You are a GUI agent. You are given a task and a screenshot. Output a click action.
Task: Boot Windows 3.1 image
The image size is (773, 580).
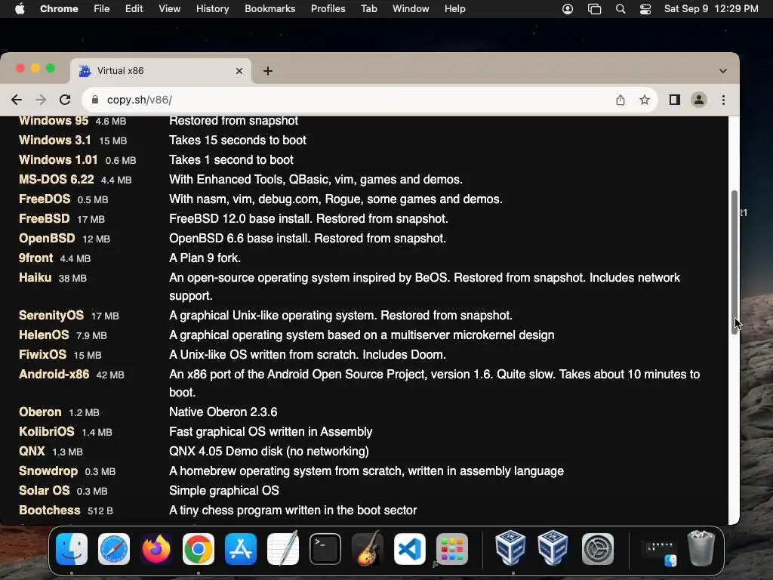point(54,140)
